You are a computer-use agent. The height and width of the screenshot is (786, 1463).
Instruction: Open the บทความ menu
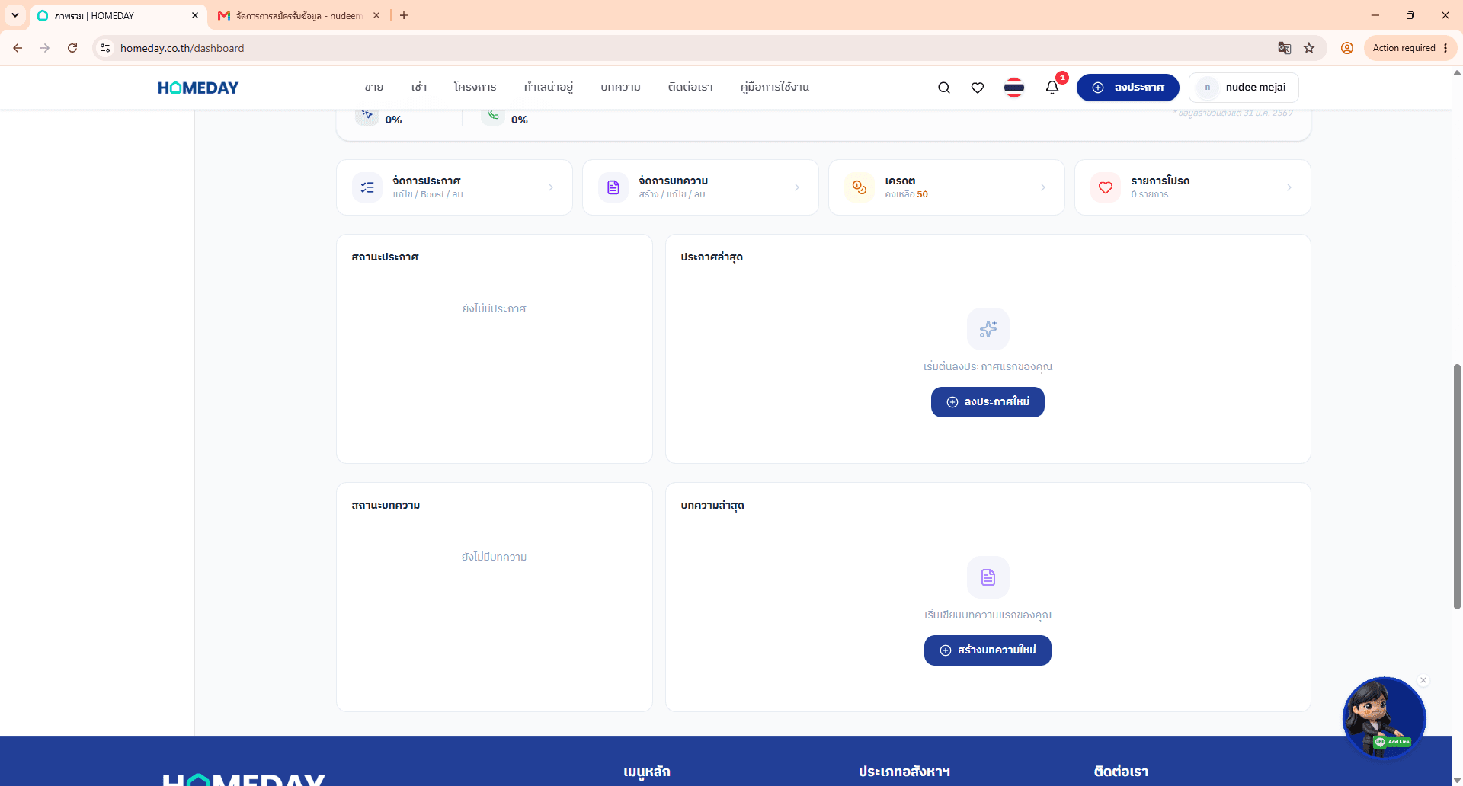click(x=620, y=88)
